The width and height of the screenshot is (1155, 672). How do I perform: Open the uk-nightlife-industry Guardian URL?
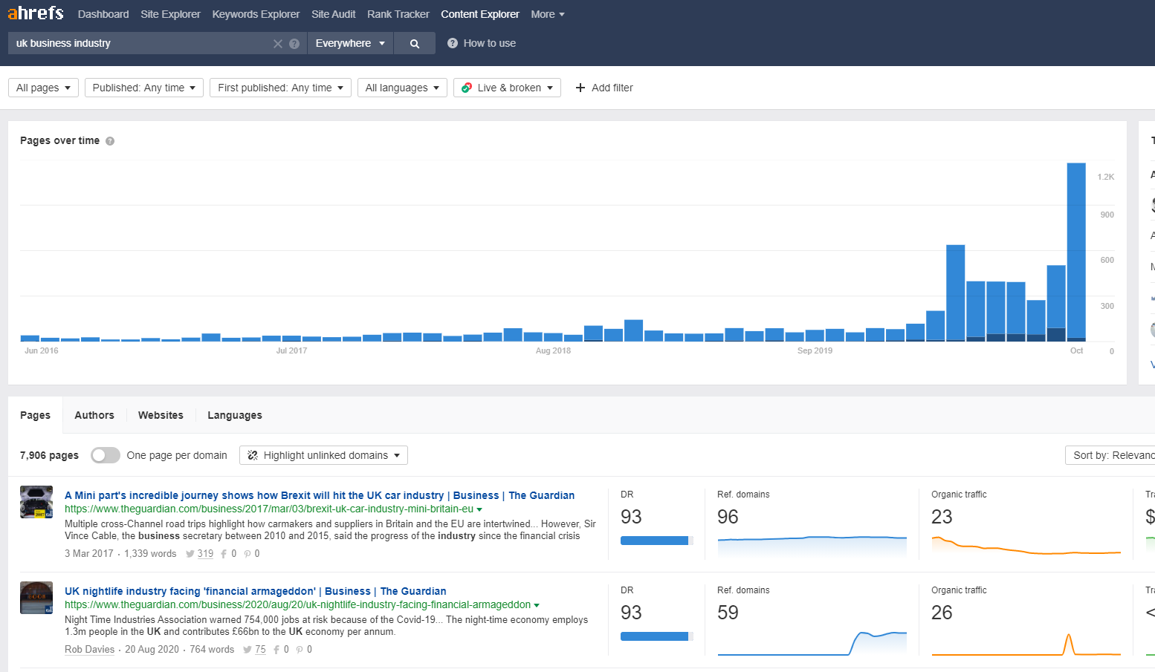[x=298, y=604]
